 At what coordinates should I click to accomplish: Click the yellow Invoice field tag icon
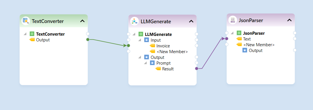point(152,46)
